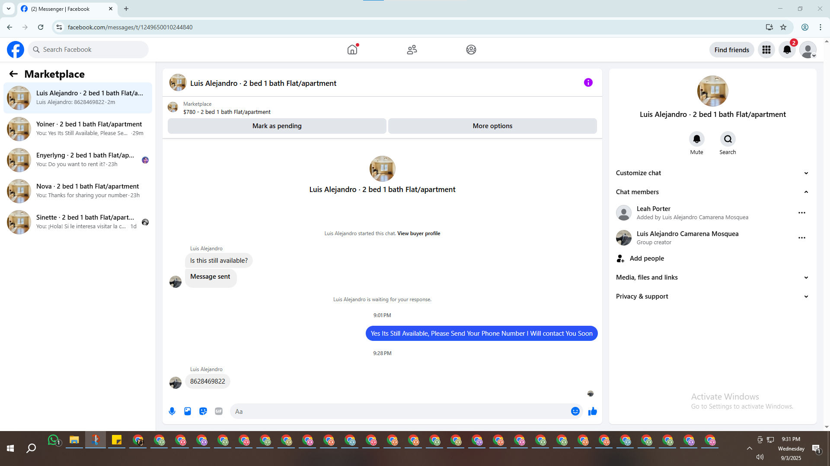The image size is (830, 466).
Task: Attach a photo using the image icon
Action: pos(188,411)
